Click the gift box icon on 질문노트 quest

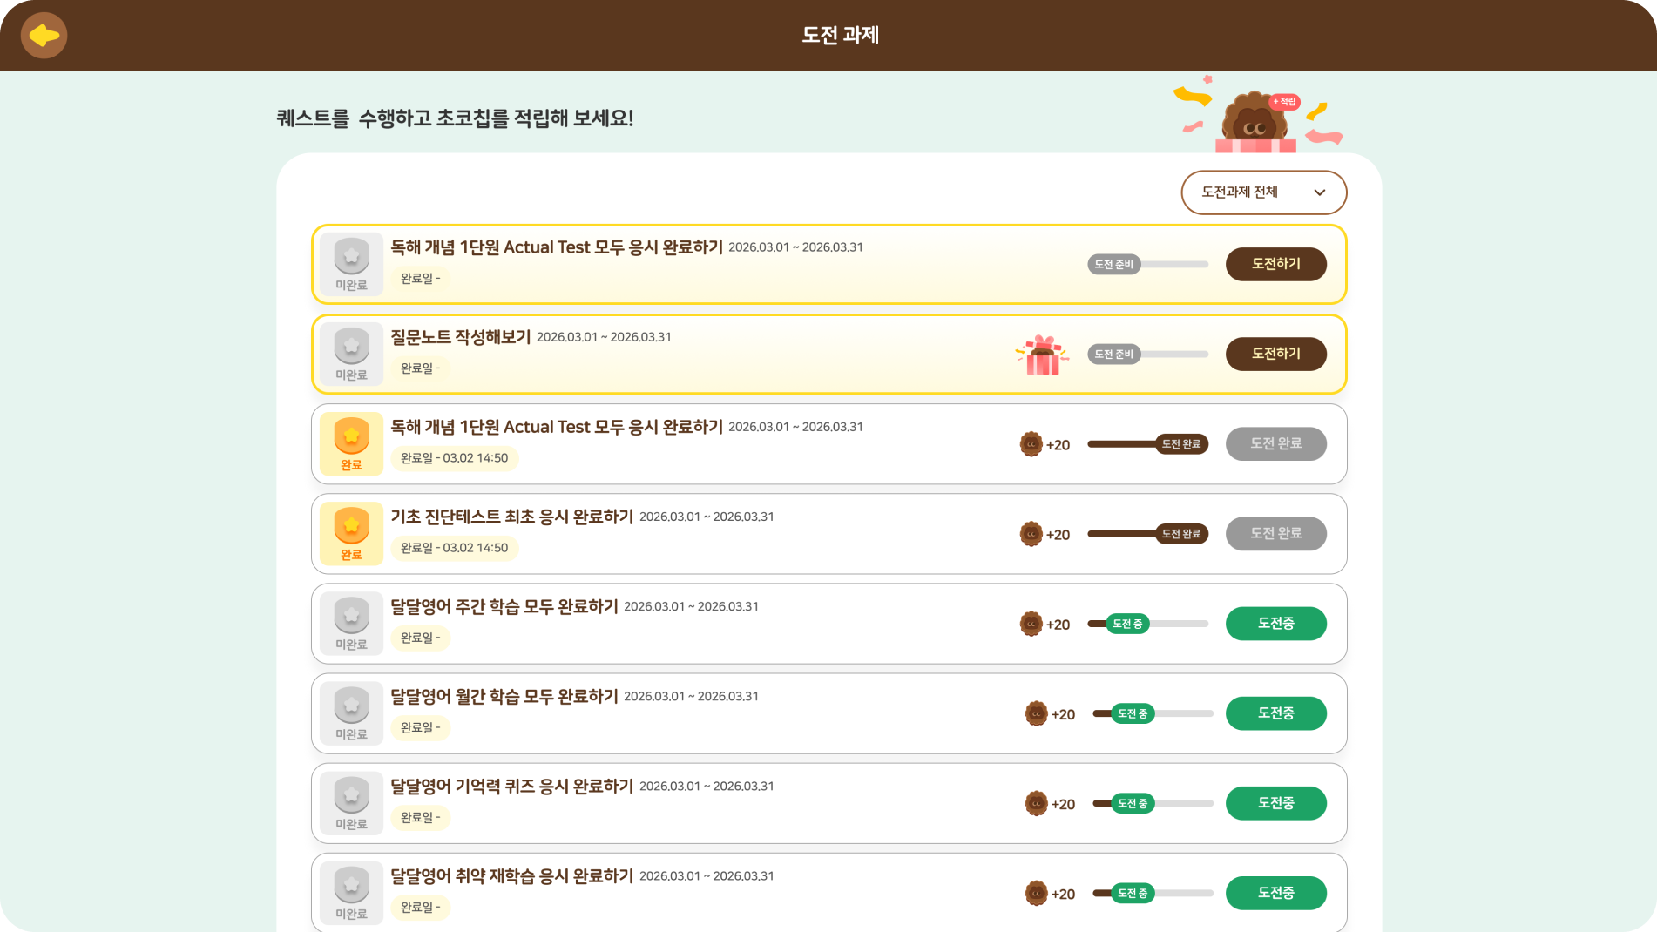pyautogui.click(x=1042, y=355)
